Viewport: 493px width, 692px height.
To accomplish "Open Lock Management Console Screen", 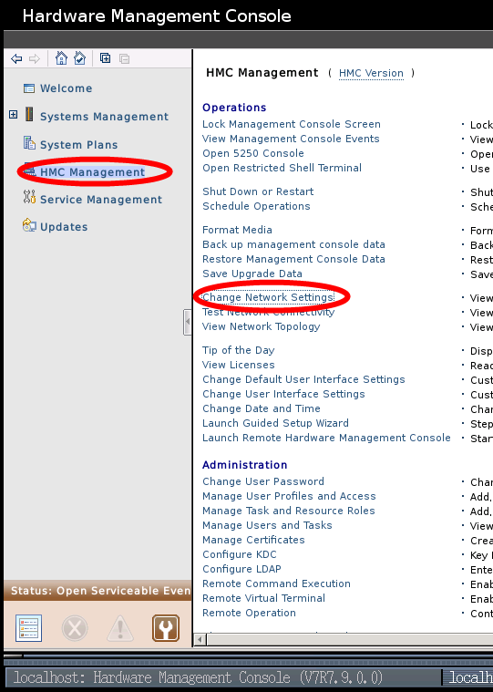I will tap(292, 124).
